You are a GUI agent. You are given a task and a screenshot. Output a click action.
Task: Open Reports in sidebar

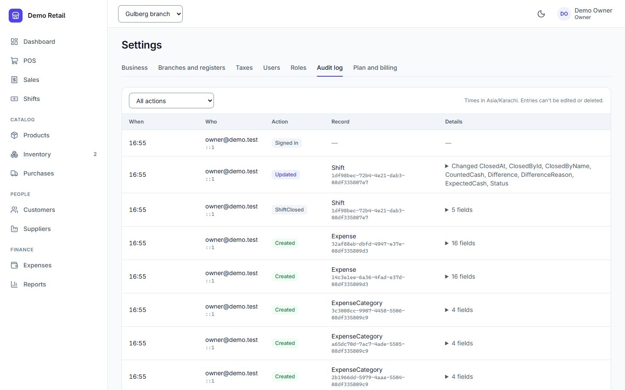pos(54,284)
